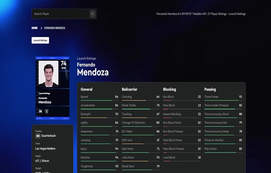Select the Launch Ratings button

40,40
